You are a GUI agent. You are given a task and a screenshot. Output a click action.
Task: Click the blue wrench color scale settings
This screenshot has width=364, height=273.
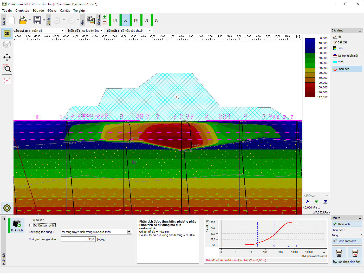pyautogui.click(x=307, y=202)
